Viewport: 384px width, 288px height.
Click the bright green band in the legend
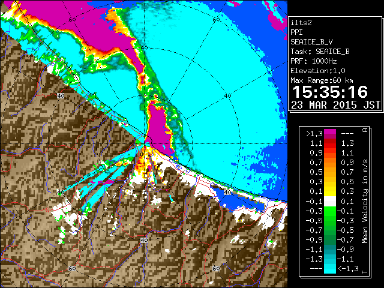click(330, 211)
